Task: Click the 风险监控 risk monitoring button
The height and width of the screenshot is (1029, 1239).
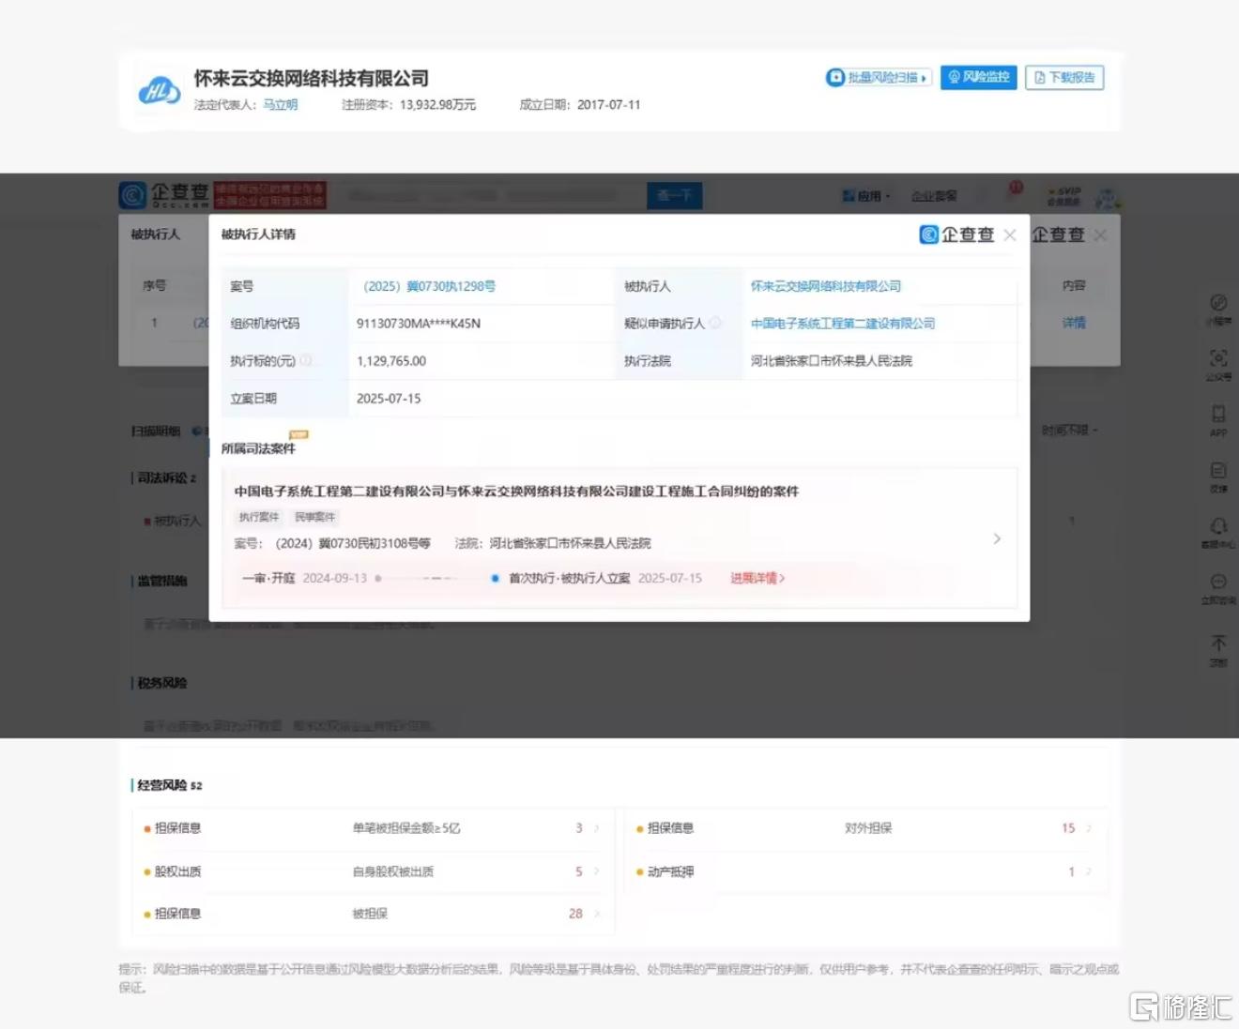Action: [979, 77]
